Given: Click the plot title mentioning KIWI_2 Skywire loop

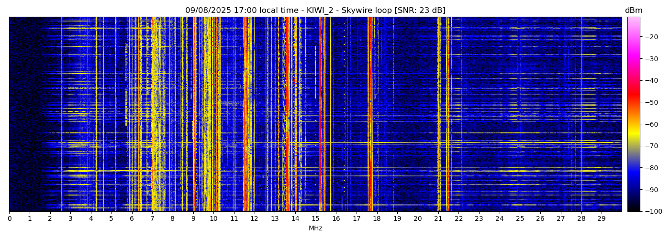Looking at the screenshot, I should [315, 11].
